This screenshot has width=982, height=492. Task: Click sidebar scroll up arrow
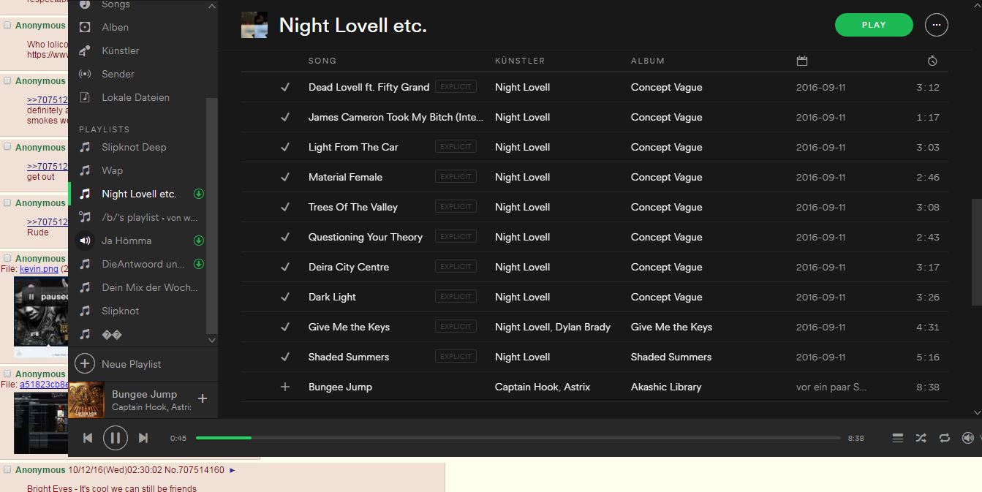pyautogui.click(x=212, y=6)
